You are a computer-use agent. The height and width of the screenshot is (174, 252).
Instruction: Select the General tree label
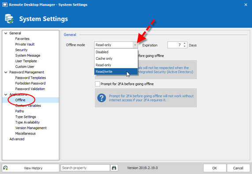[15, 33]
